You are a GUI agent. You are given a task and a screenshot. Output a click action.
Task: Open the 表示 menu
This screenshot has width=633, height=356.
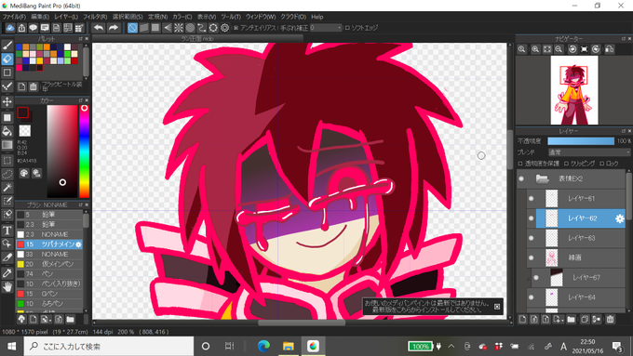pos(207,17)
